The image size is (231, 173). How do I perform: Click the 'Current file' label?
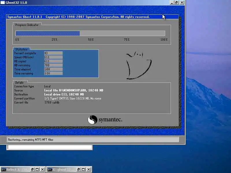pyautogui.click(x=21, y=103)
